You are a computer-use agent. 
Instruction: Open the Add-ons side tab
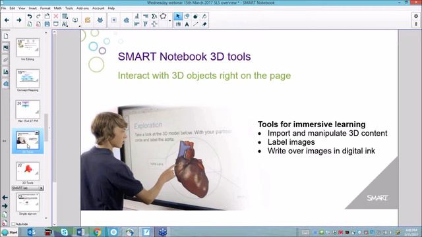pos(6,84)
